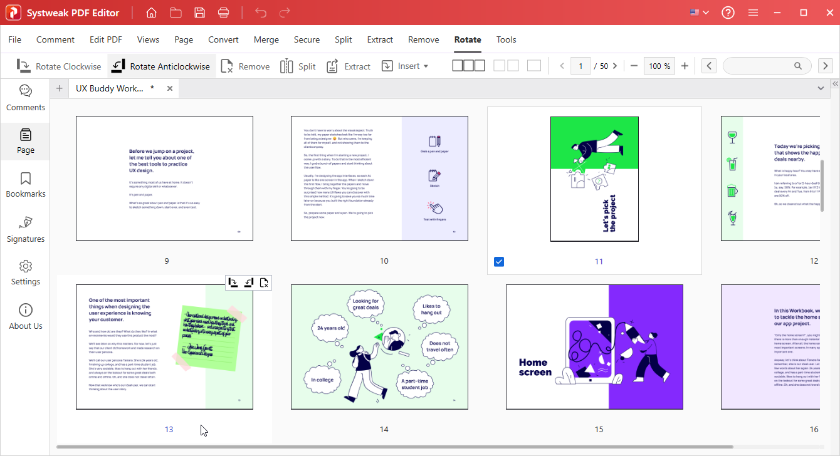Select the Page side panel
840x456 pixels.
pos(25,142)
